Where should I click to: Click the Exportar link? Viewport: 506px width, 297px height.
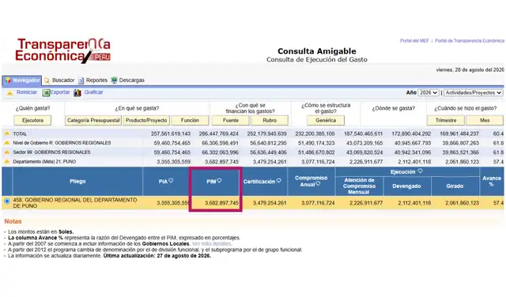pyautogui.click(x=60, y=92)
